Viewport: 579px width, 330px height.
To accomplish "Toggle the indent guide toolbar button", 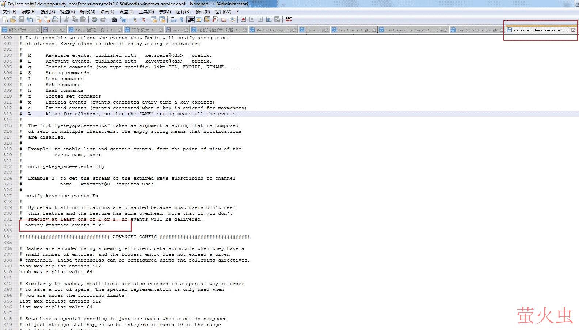I will pos(190,19).
